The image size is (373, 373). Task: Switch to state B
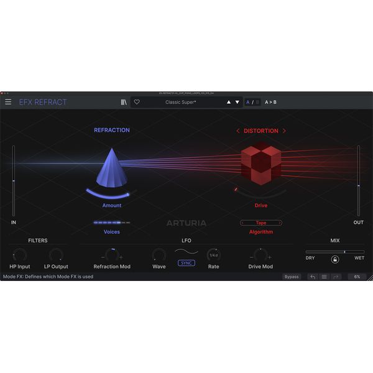point(257,103)
